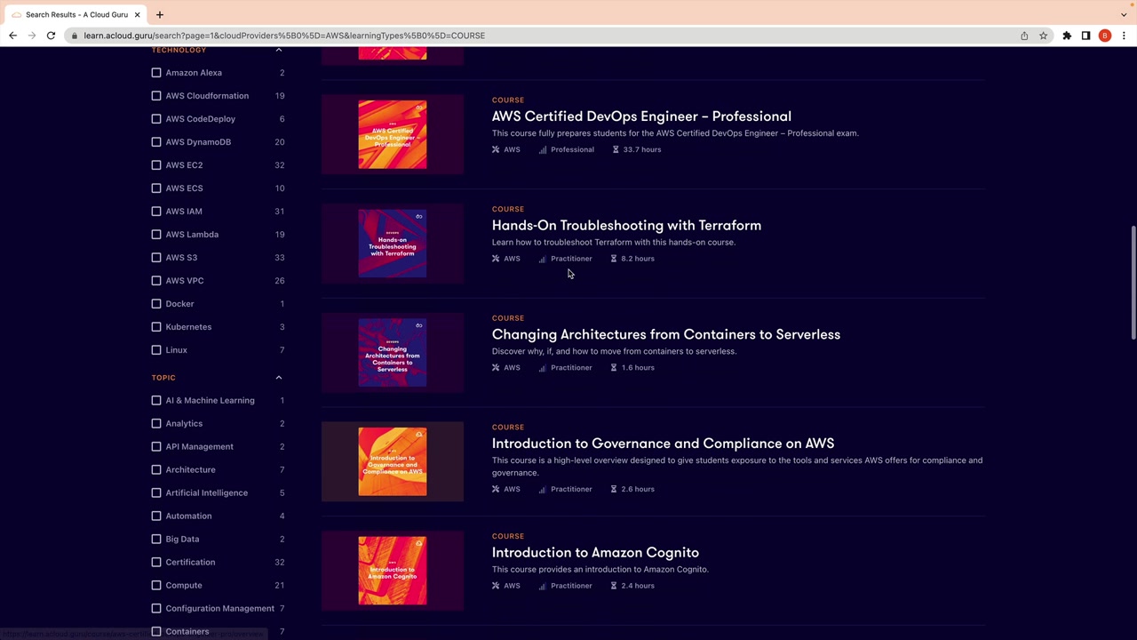Check the Artificial Intelligence topic
Viewport: 1137px width, 640px height.
[x=156, y=493]
